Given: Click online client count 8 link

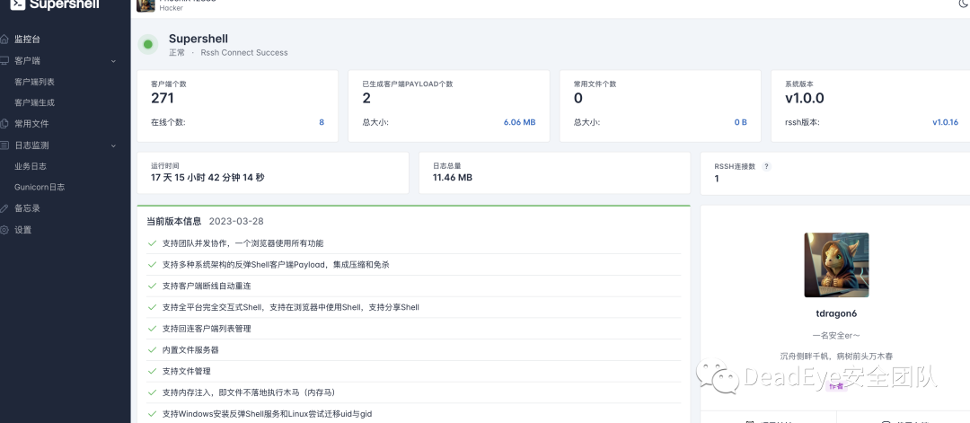Looking at the screenshot, I should 322,122.
